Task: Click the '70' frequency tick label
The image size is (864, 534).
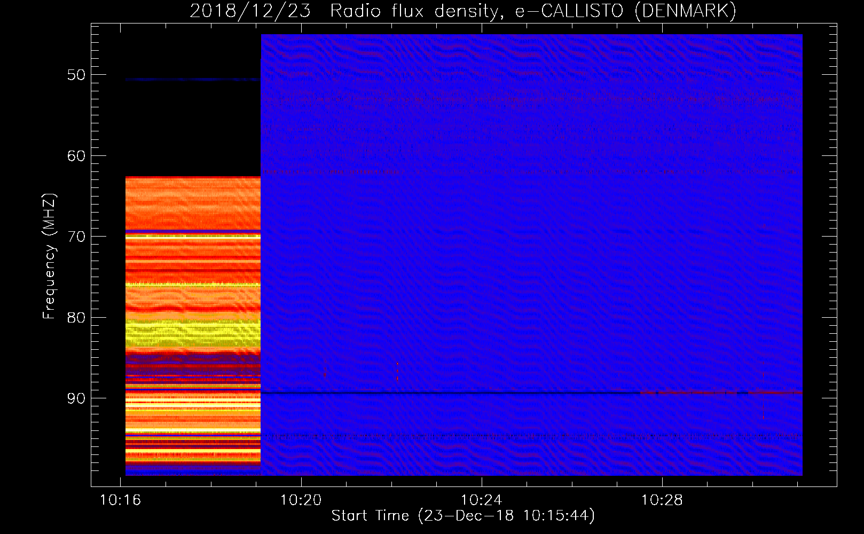Action: [76, 237]
